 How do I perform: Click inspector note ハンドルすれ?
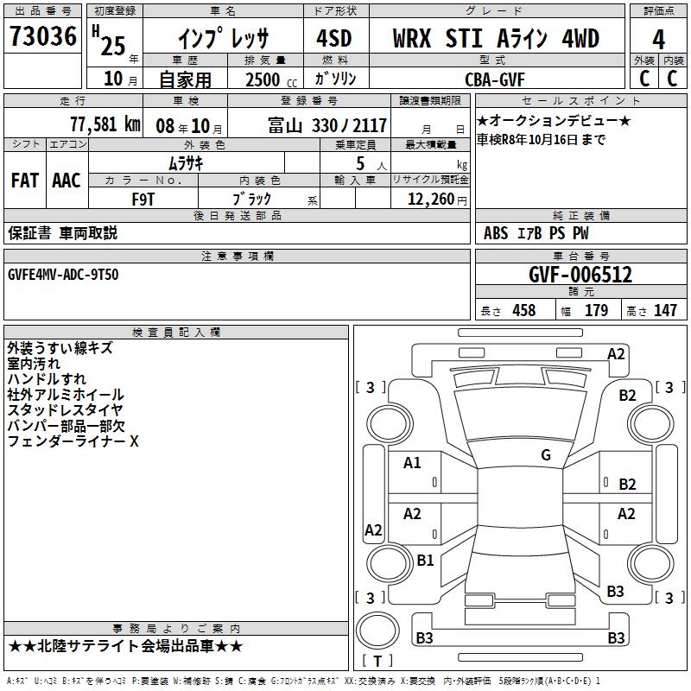coord(47,379)
